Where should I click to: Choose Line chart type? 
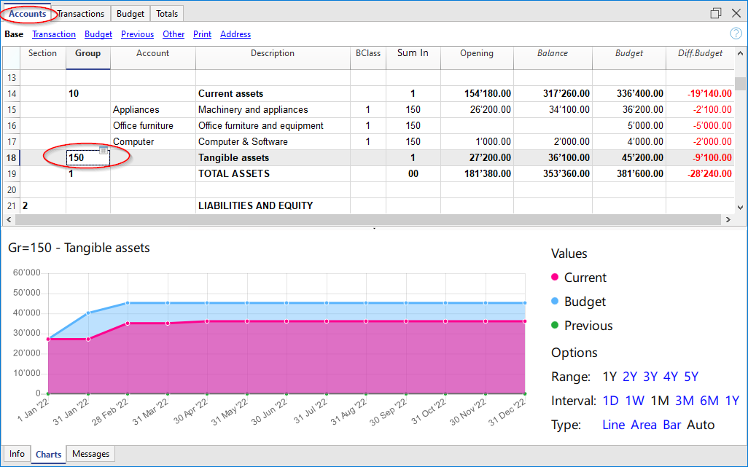[613, 425]
